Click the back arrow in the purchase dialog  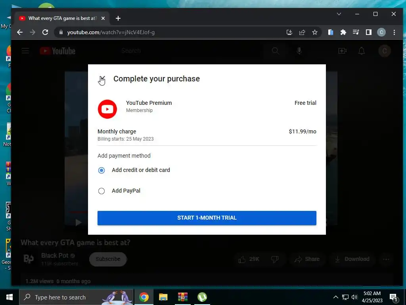pyautogui.click(x=102, y=79)
